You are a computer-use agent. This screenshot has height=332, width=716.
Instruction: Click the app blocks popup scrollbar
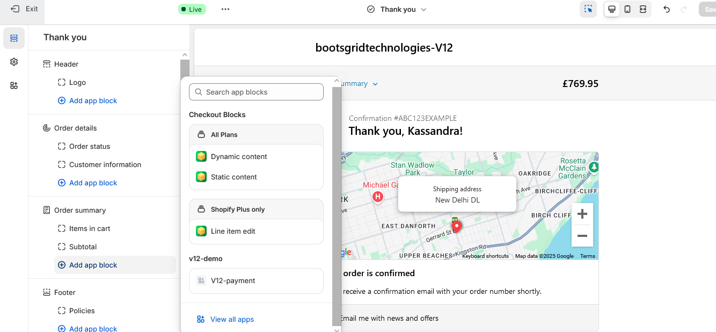[x=337, y=206]
